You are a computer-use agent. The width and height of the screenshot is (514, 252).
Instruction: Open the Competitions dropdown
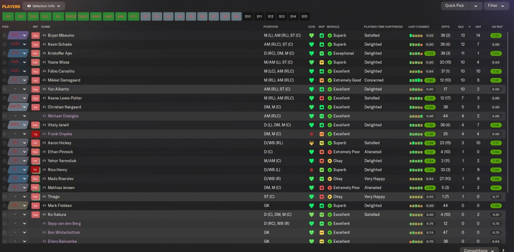pos(479,250)
